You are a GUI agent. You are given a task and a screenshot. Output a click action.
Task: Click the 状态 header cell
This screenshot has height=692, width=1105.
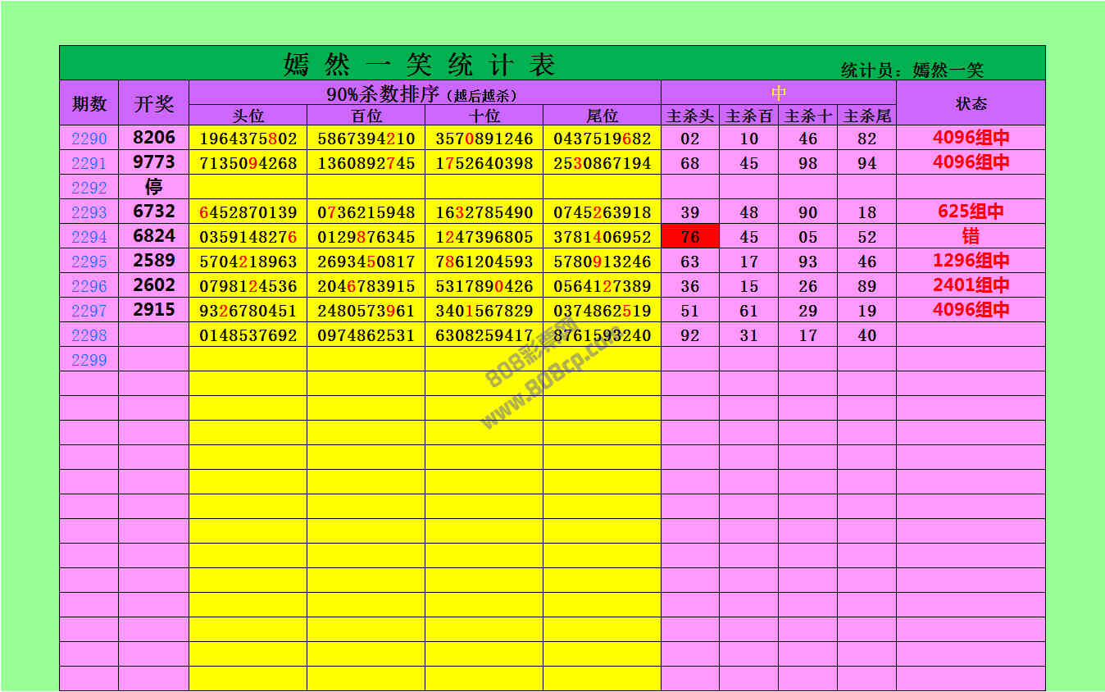[x=971, y=103]
